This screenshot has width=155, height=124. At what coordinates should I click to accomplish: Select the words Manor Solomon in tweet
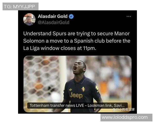[76, 37]
